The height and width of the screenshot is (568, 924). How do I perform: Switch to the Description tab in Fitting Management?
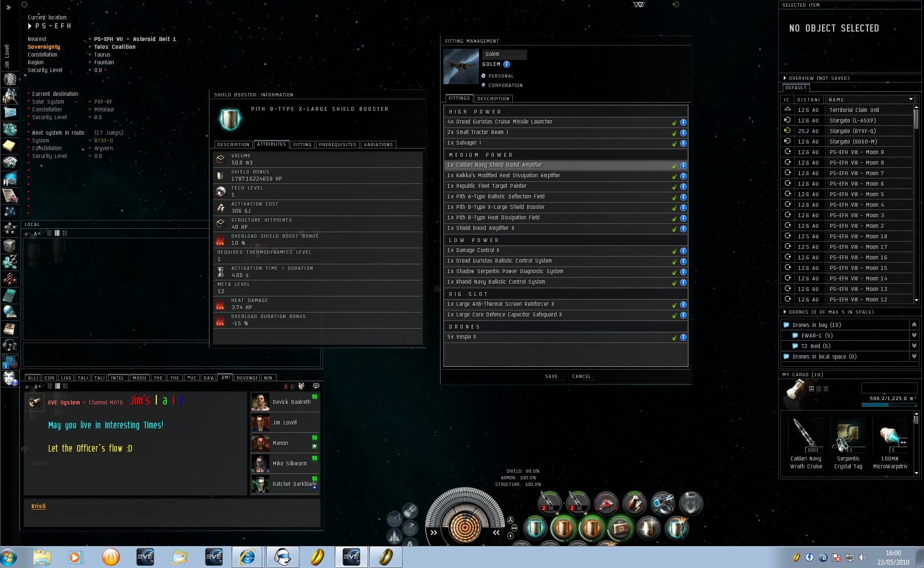pyautogui.click(x=493, y=99)
